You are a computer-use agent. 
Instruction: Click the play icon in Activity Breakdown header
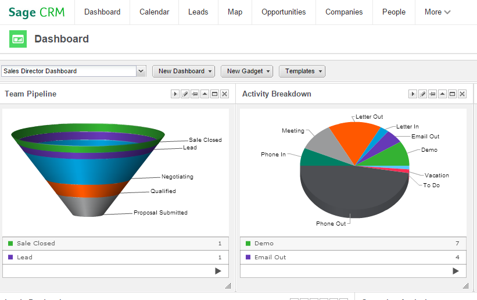pyautogui.click(x=413, y=94)
